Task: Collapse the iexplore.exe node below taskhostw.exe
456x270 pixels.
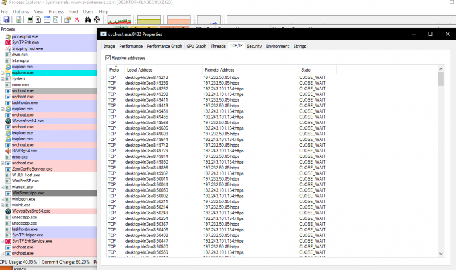Action: pos(2,109)
